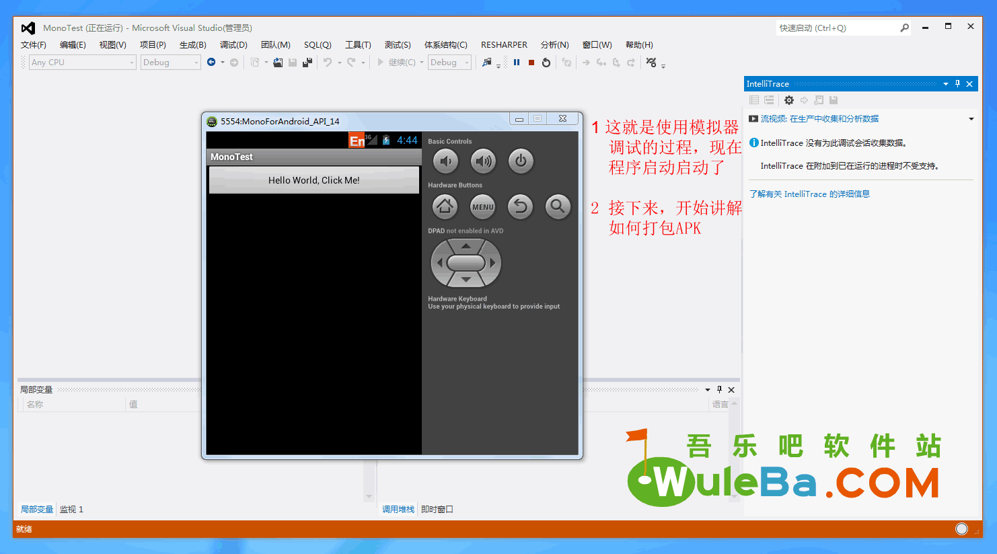This screenshot has width=997, height=554.
Task: Tap the emulator Home hardware button
Action: pos(445,207)
